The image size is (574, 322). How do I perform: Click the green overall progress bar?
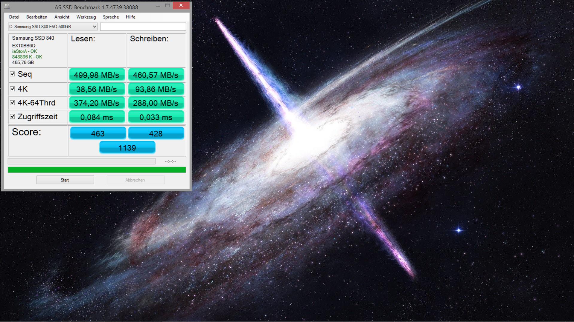point(97,170)
